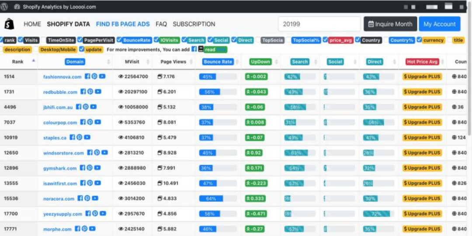The image size is (472, 236).
Task: Sort table by Rank column arrow
Action: [33, 61]
